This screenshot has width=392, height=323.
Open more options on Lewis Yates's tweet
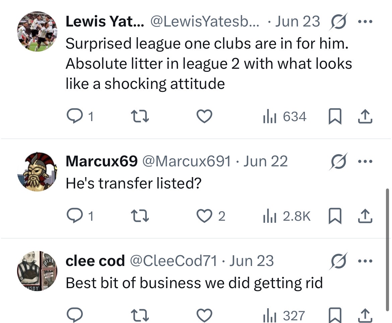click(x=365, y=22)
